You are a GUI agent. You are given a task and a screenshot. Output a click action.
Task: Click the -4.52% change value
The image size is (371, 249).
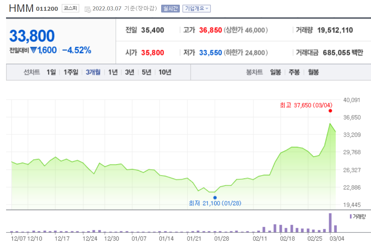[77, 50]
